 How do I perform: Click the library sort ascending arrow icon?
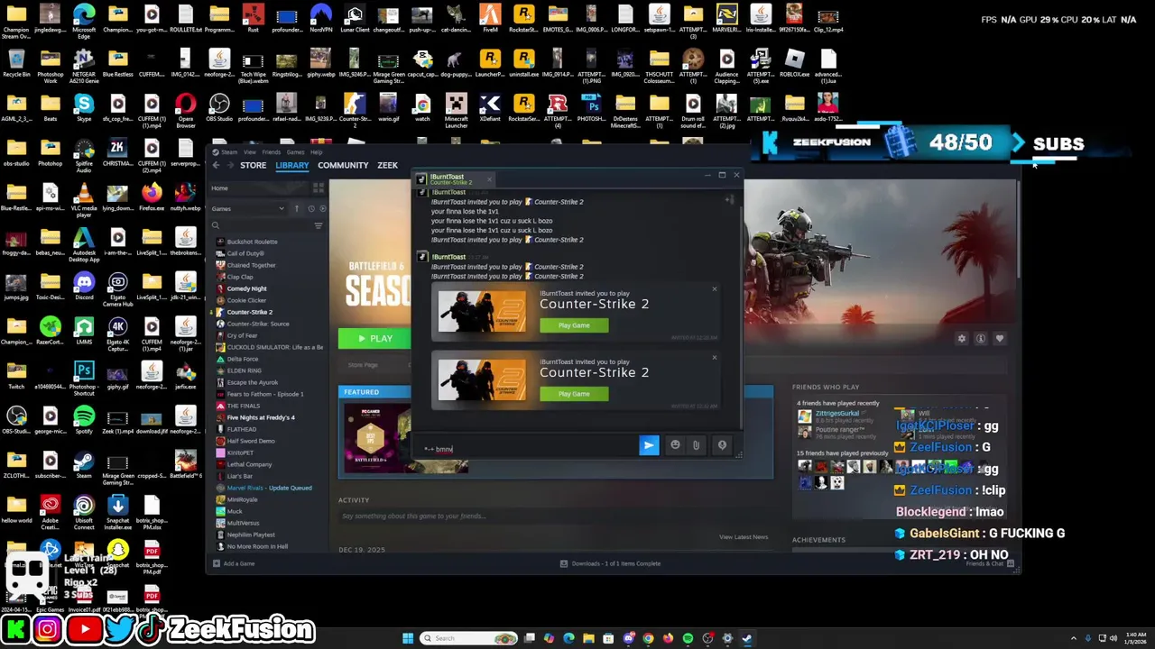tap(297, 208)
